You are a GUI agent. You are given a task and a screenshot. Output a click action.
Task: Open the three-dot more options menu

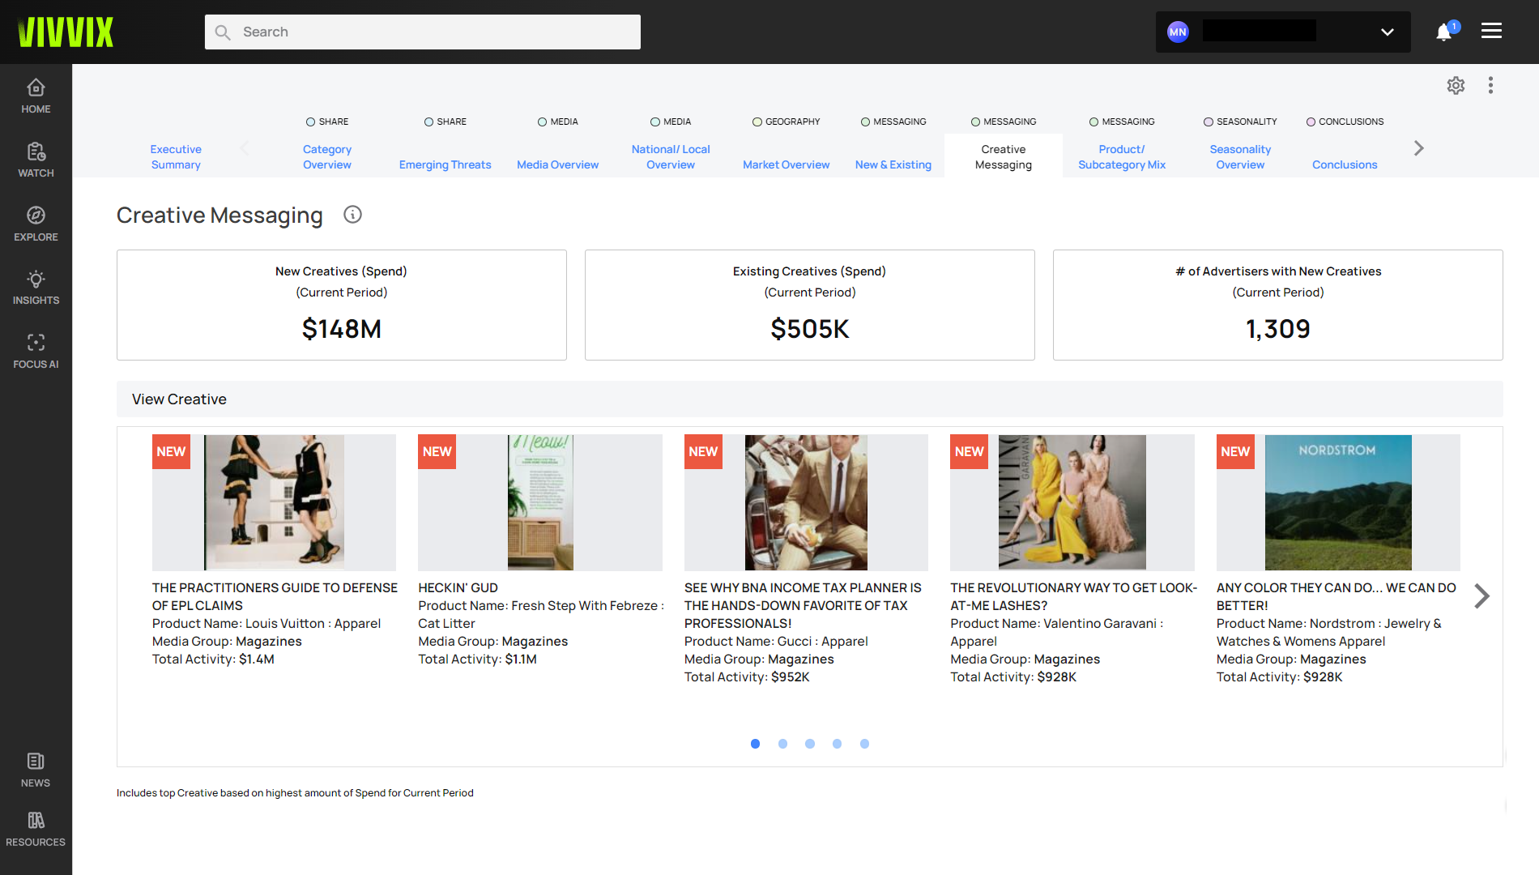(1490, 86)
